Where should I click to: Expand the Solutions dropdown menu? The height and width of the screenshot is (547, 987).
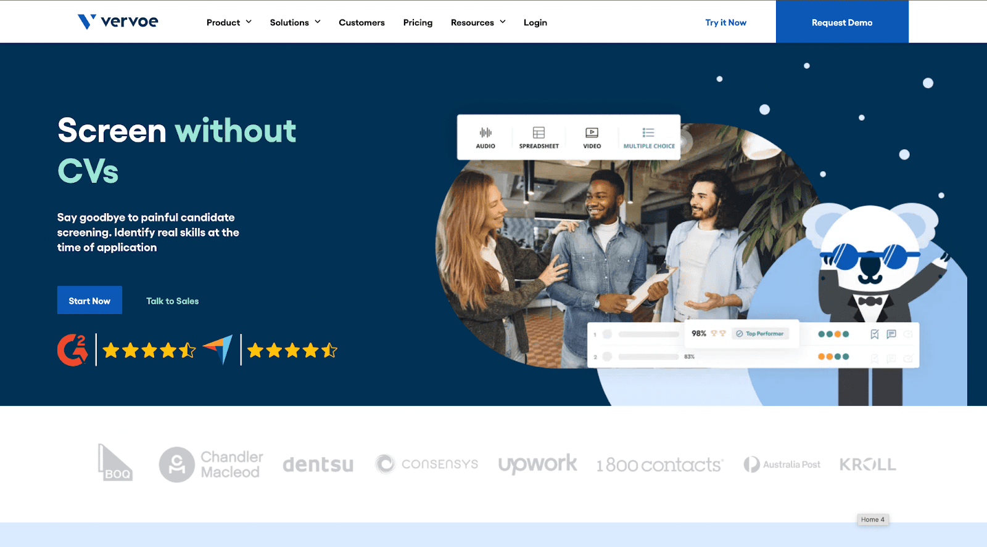click(x=295, y=23)
